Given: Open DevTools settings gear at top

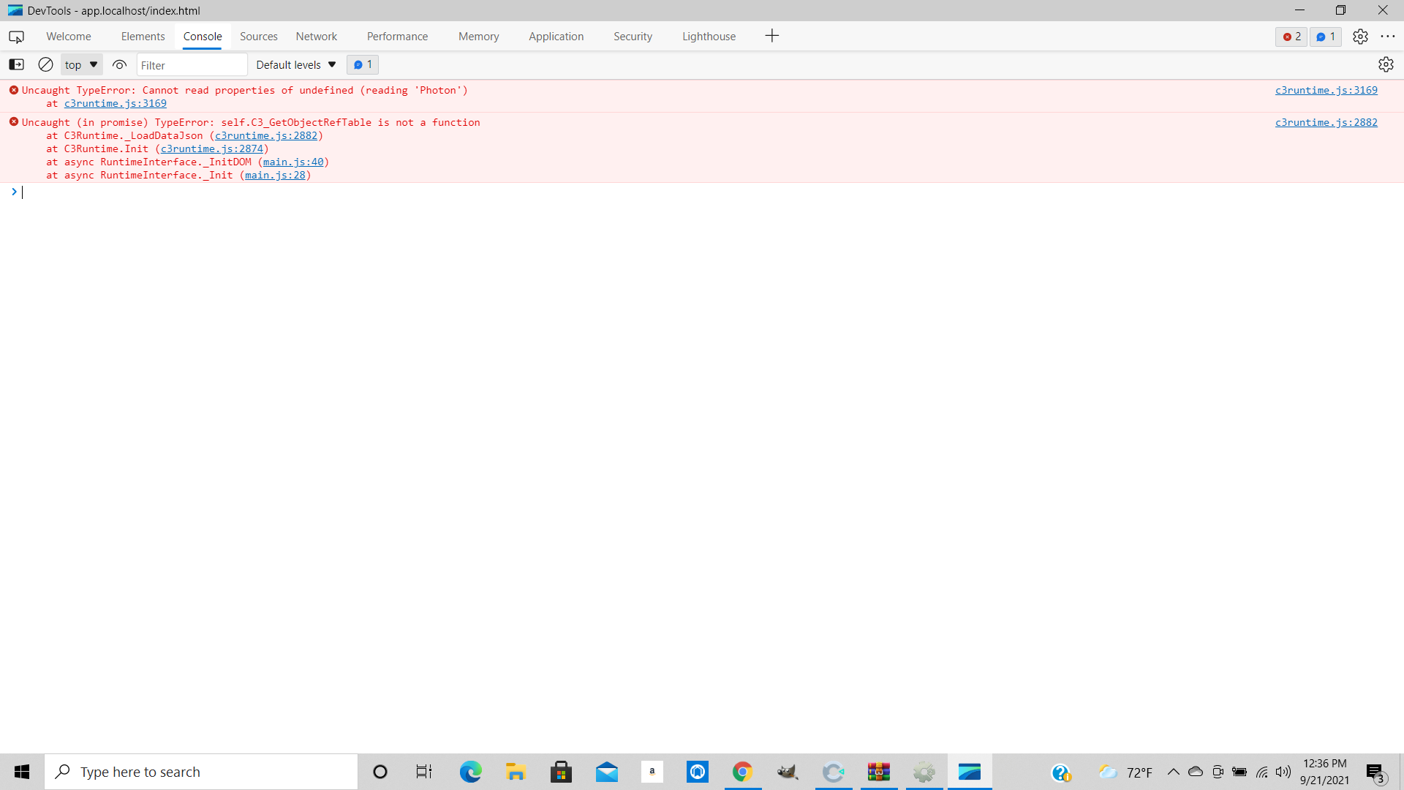Looking at the screenshot, I should click(x=1360, y=37).
